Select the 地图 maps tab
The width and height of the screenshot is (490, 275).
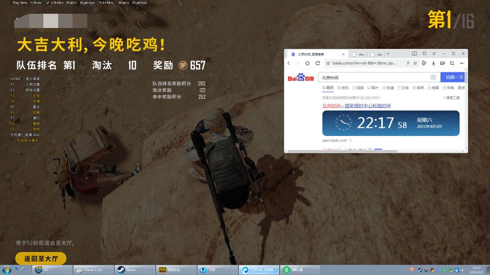tap(433, 88)
